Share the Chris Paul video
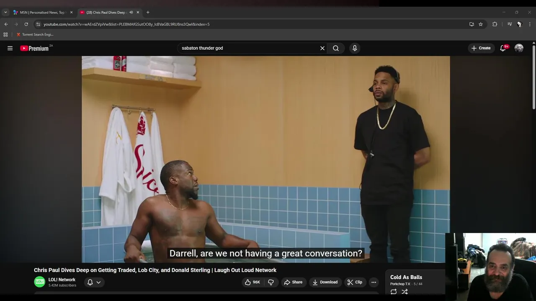The image size is (536, 301). click(x=293, y=282)
